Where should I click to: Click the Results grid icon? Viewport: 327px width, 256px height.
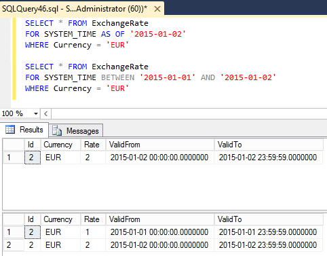pyautogui.click(x=10, y=130)
